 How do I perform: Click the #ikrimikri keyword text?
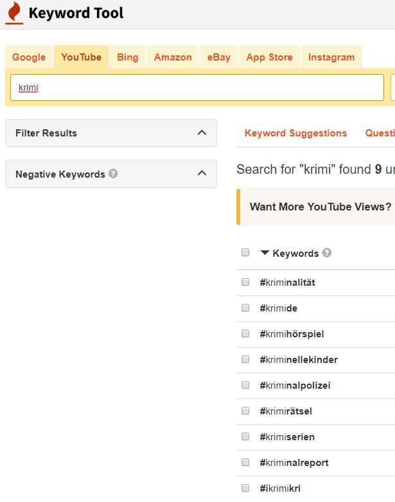(x=280, y=488)
